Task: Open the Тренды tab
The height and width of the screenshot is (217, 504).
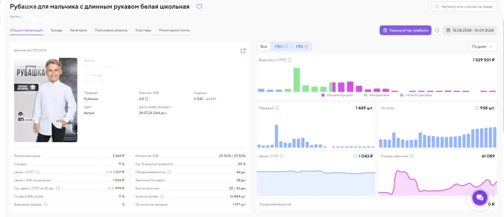Action: point(56,30)
